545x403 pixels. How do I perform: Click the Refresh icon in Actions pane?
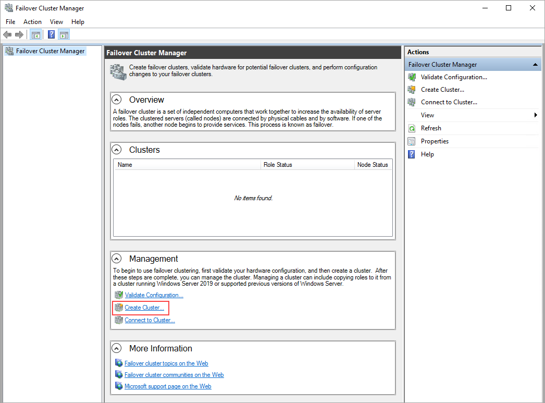click(412, 128)
